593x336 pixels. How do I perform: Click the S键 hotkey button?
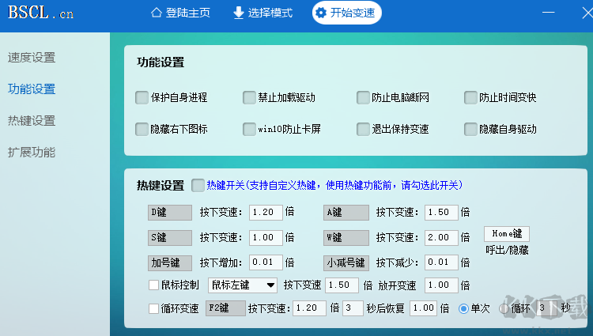click(170, 238)
